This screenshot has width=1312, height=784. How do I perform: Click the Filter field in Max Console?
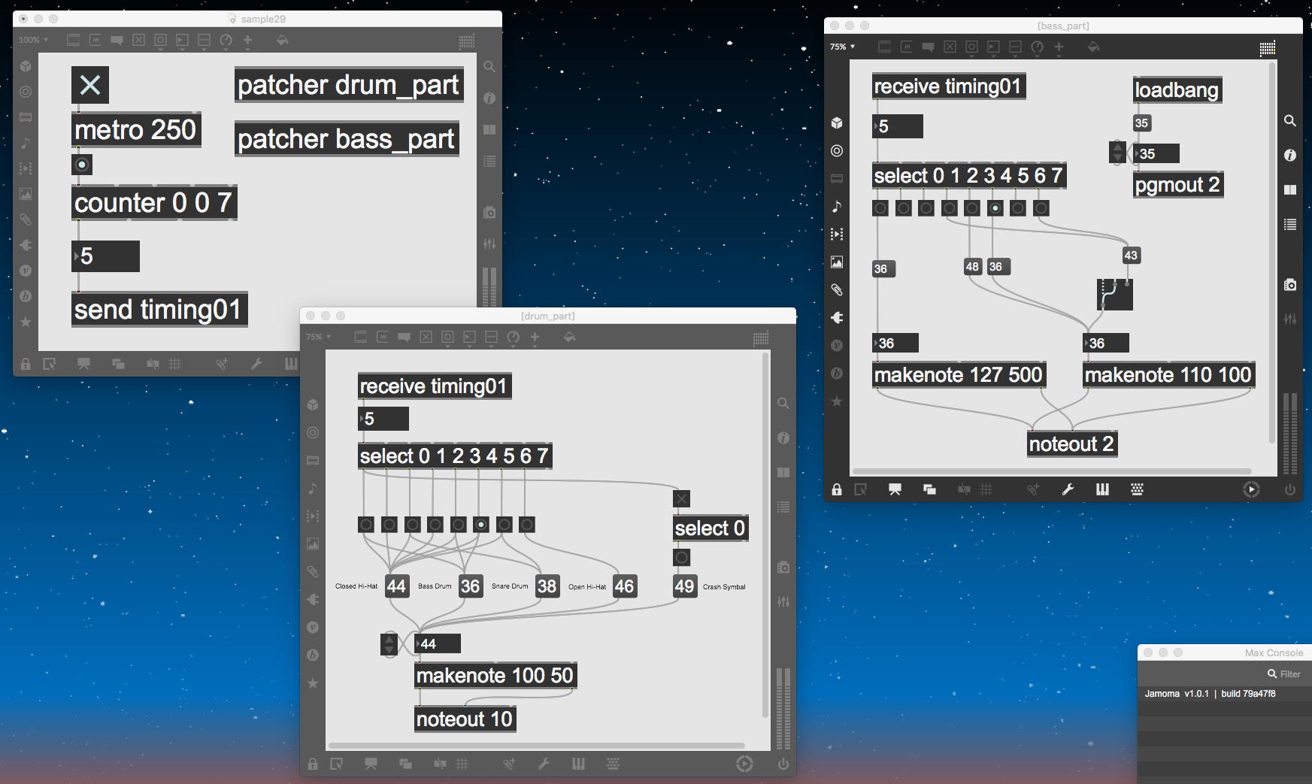1286,674
